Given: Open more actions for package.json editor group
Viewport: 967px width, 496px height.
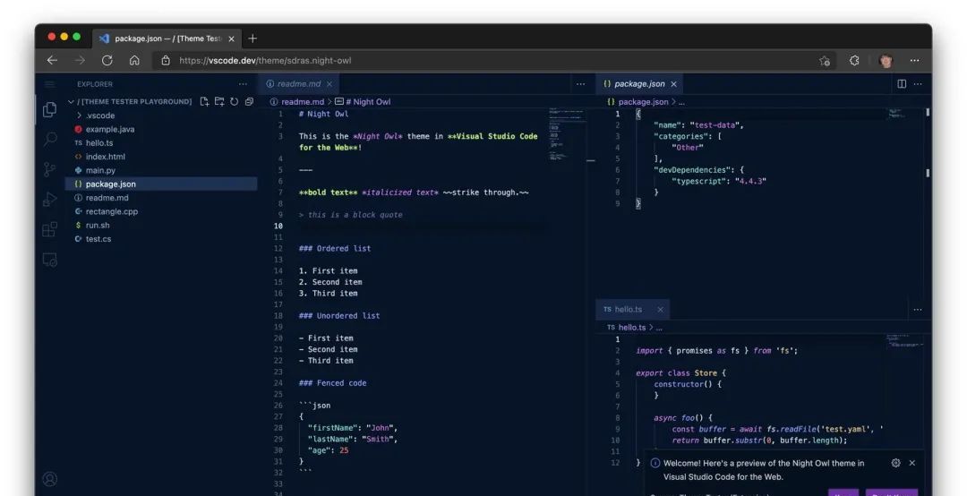Looking at the screenshot, I should (919, 84).
